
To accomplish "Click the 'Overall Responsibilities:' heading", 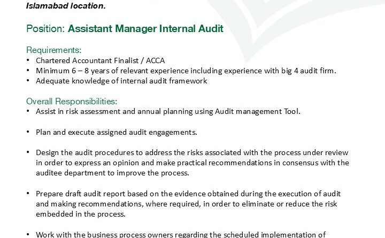I will [71, 102].
